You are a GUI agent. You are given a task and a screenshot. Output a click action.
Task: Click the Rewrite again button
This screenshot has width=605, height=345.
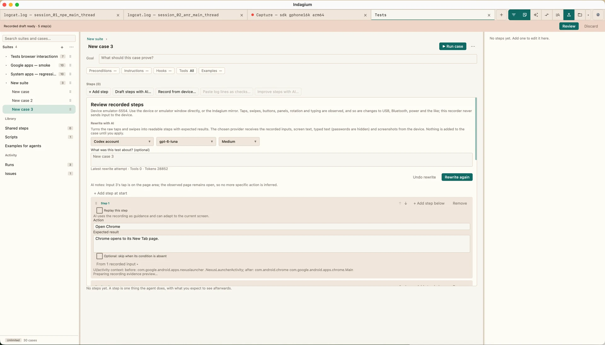point(457,177)
